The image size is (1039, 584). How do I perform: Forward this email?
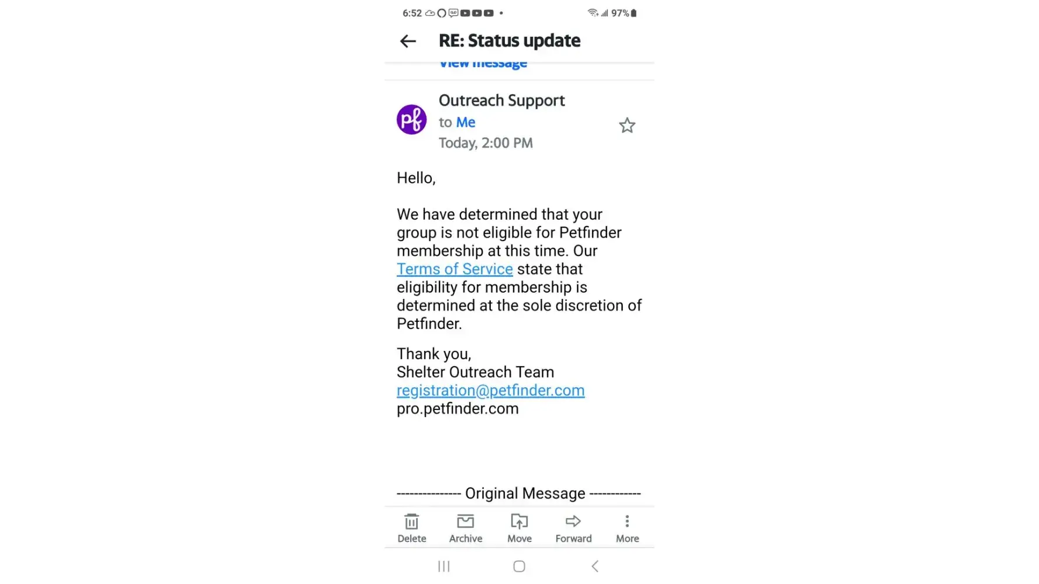(573, 527)
